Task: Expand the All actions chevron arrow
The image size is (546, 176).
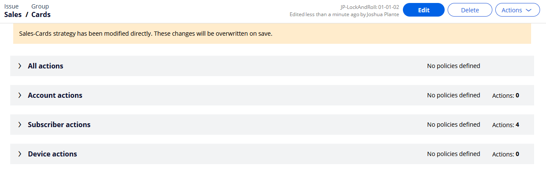Action: pos(20,66)
